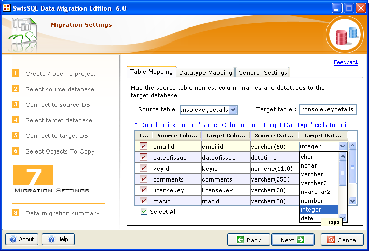This screenshot has width=369, height=251.
Task: Click the SwisSQL app icon in title bar
Action: (x=6, y=8)
